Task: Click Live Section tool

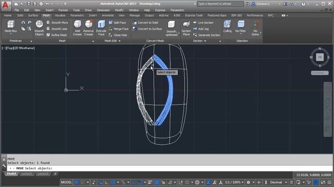Action: pos(204,22)
